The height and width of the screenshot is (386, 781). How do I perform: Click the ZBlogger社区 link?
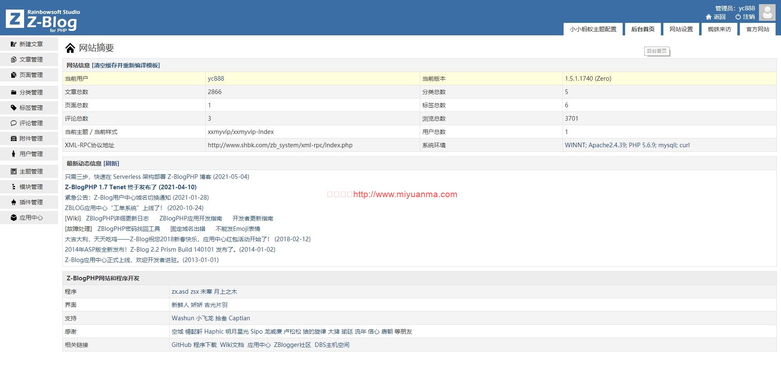tap(292, 345)
